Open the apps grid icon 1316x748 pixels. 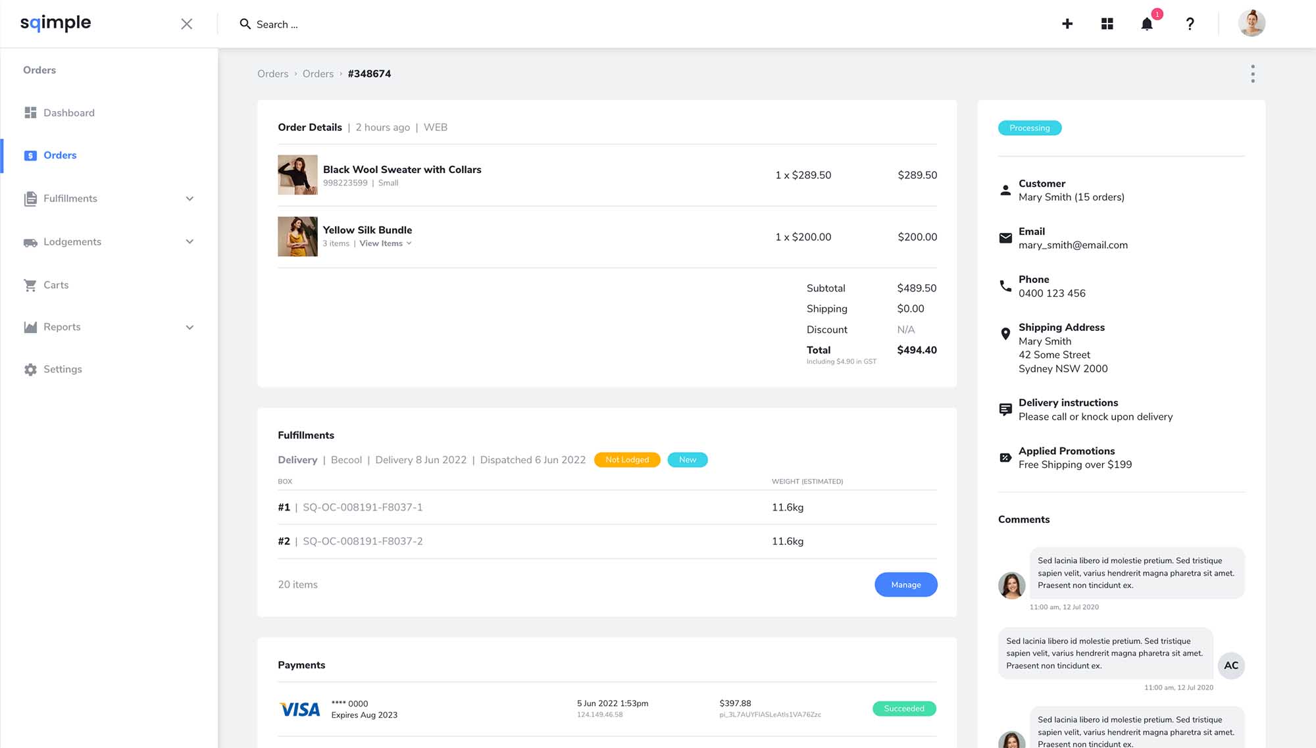point(1107,24)
